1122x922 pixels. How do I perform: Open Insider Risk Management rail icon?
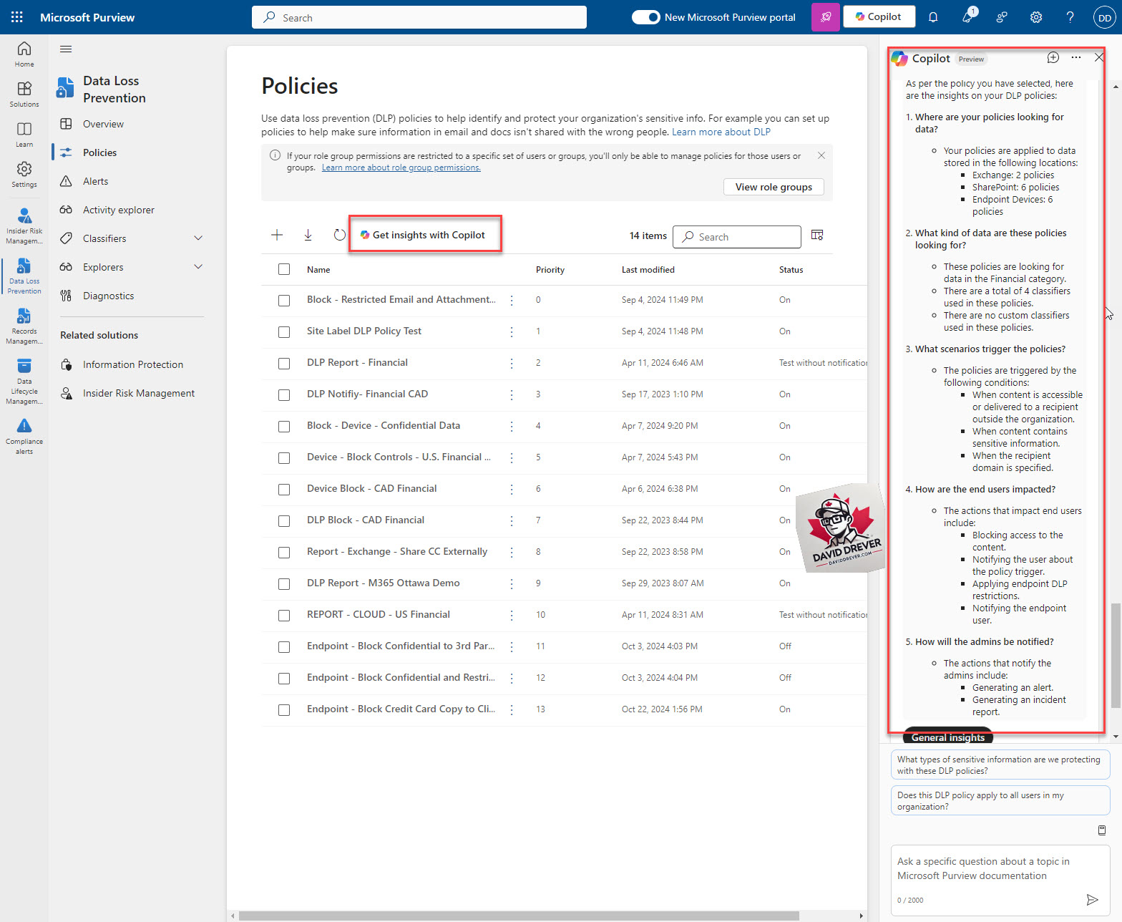24,225
